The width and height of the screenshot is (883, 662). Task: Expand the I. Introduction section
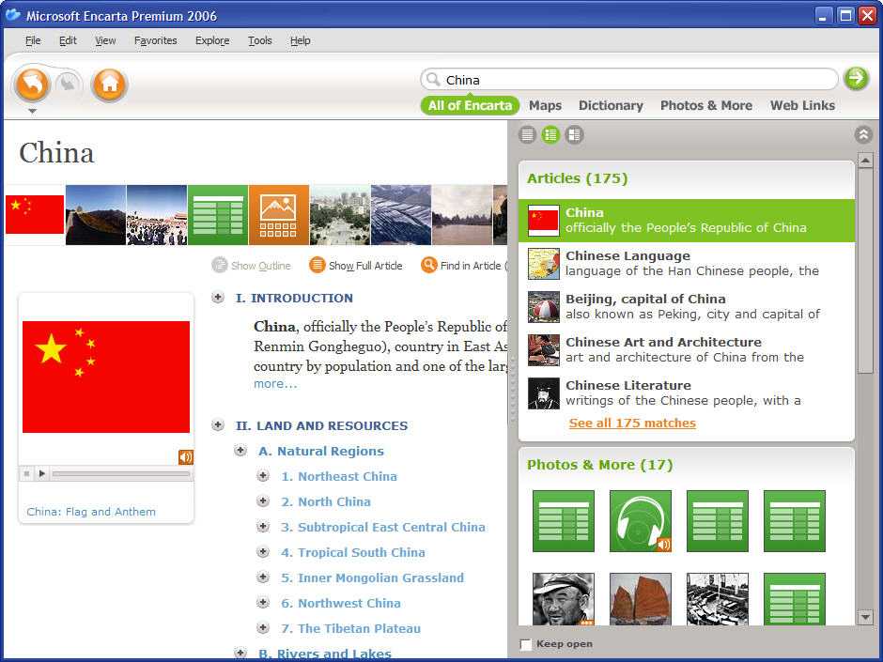pyautogui.click(x=218, y=298)
